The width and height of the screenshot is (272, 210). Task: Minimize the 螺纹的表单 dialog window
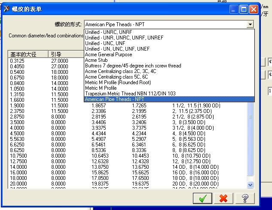click(233, 9)
